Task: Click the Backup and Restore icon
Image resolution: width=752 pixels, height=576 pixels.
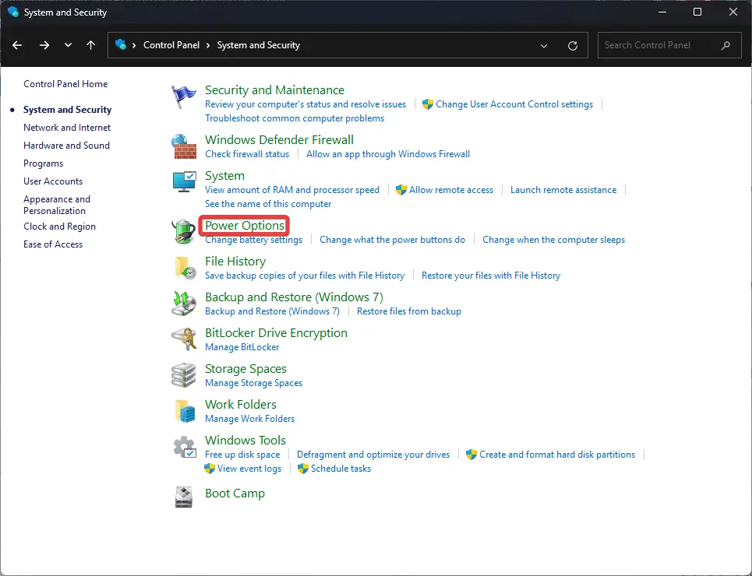Action: pyautogui.click(x=184, y=304)
